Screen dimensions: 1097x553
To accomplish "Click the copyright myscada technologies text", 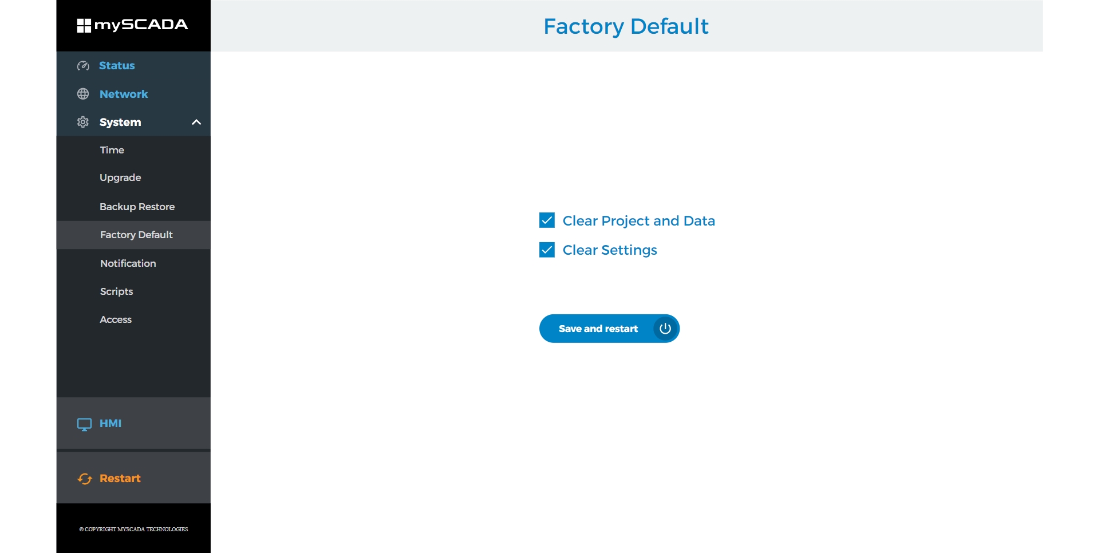I will point(133,530).
